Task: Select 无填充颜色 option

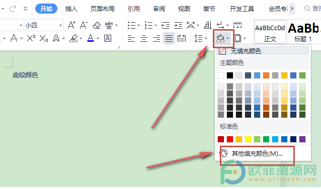Action: click(263, 51)
